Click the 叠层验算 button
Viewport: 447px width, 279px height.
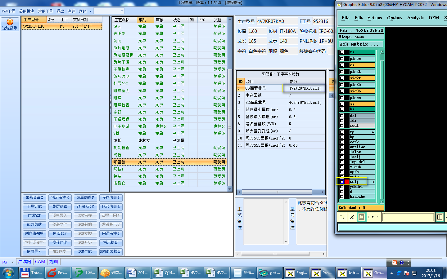pos(60,207)
